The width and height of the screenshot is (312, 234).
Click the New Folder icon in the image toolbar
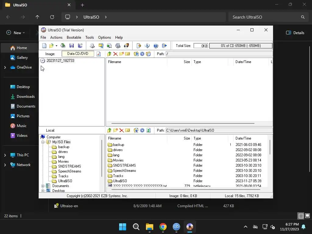(122, 54)
